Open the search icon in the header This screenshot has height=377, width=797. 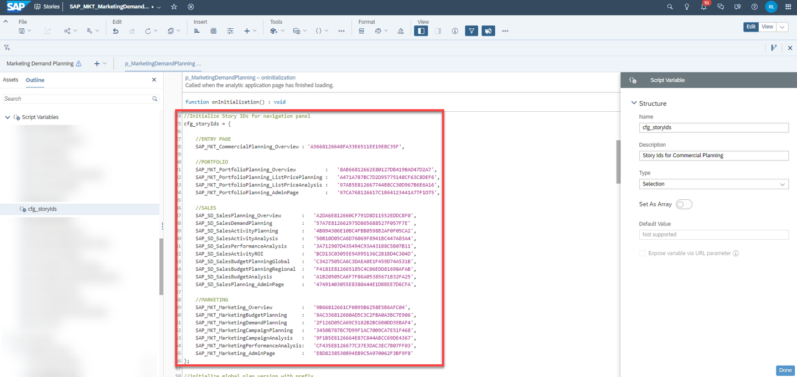[x=670, y=7]
